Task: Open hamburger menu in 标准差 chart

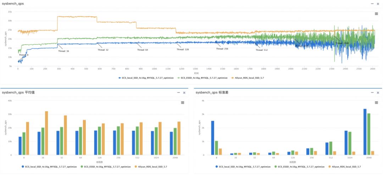Action: coord(376,102)
